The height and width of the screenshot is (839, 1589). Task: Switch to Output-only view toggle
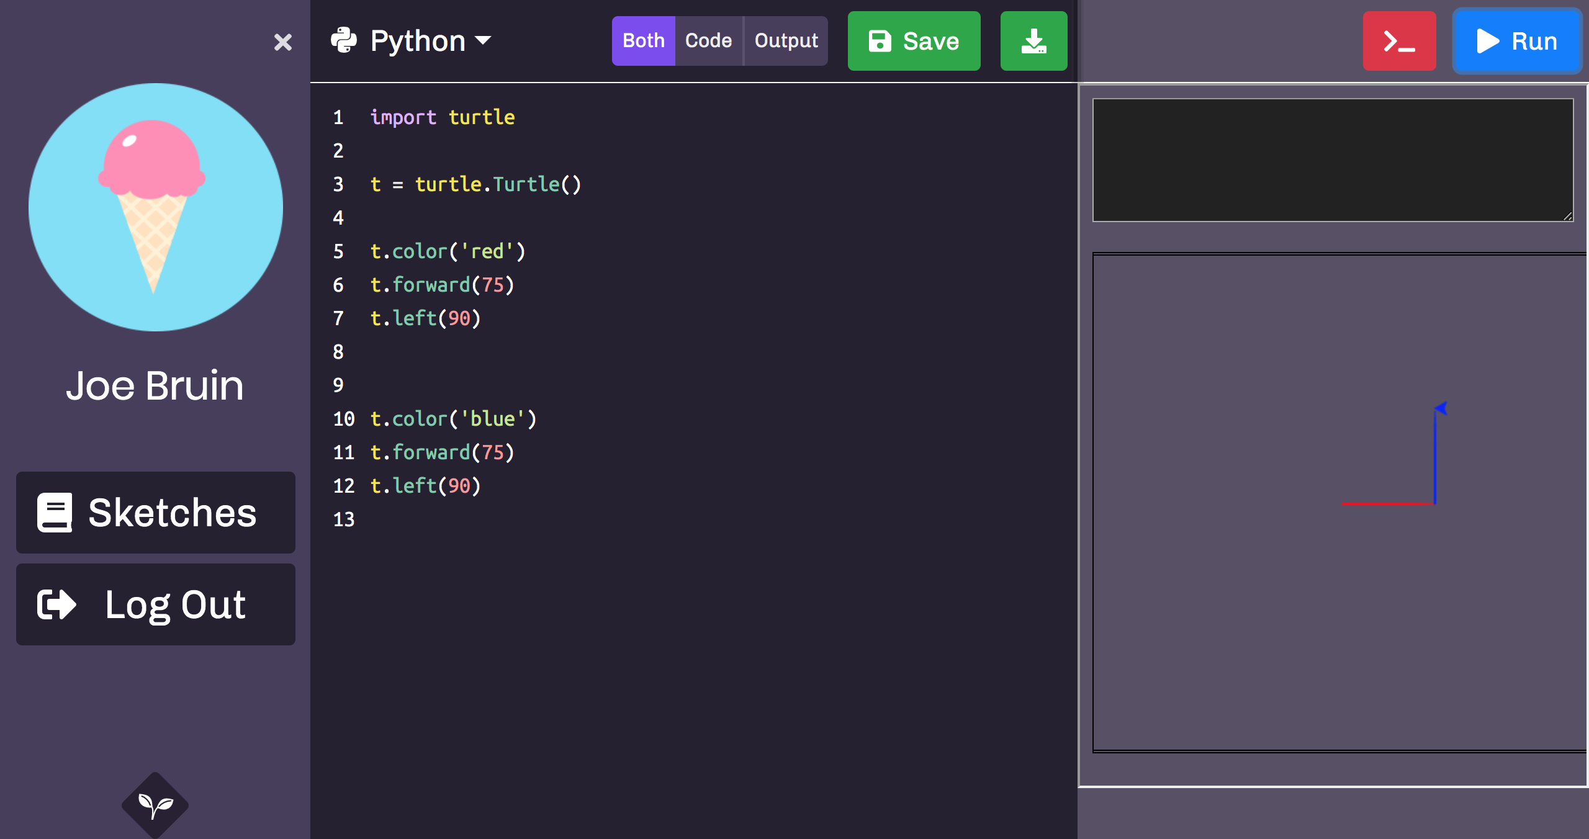[x=786, y=41]
